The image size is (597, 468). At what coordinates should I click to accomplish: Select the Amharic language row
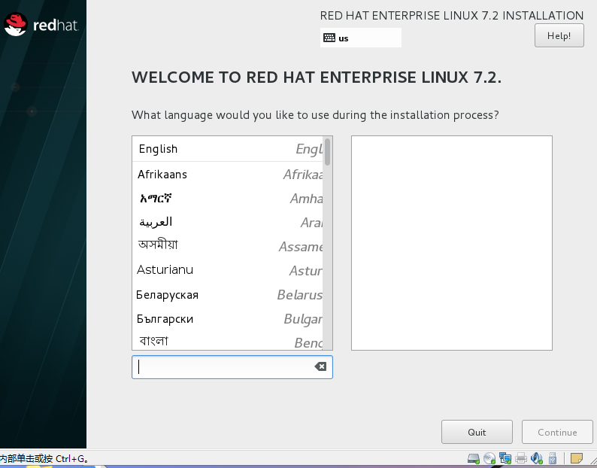click(x=227, y=198)
